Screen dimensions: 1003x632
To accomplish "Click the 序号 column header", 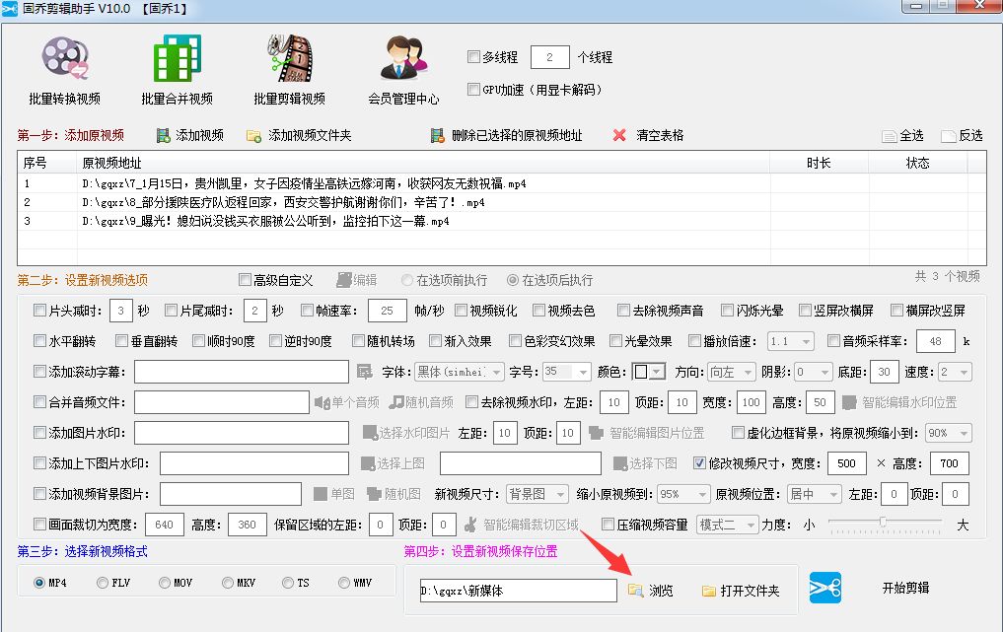I will pos(46,163).
